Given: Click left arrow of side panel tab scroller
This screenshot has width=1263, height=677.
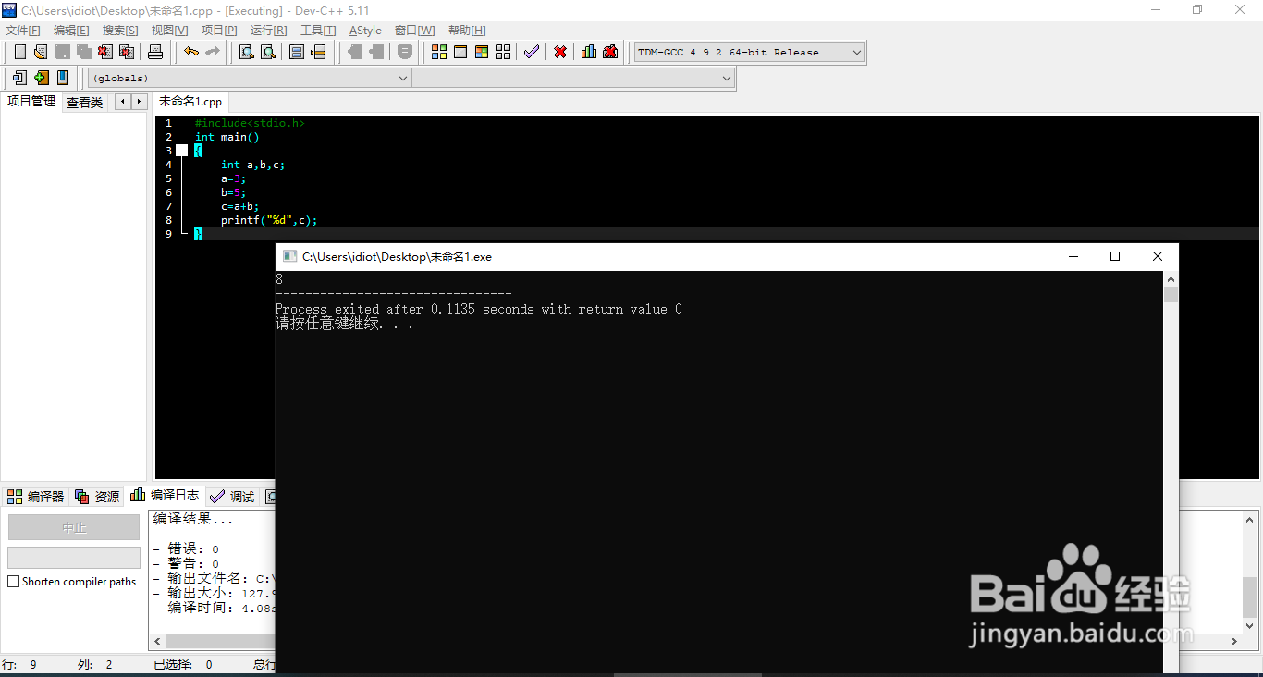Looking at the screenshot, I should pyautogui.click(x=122, y=102).
